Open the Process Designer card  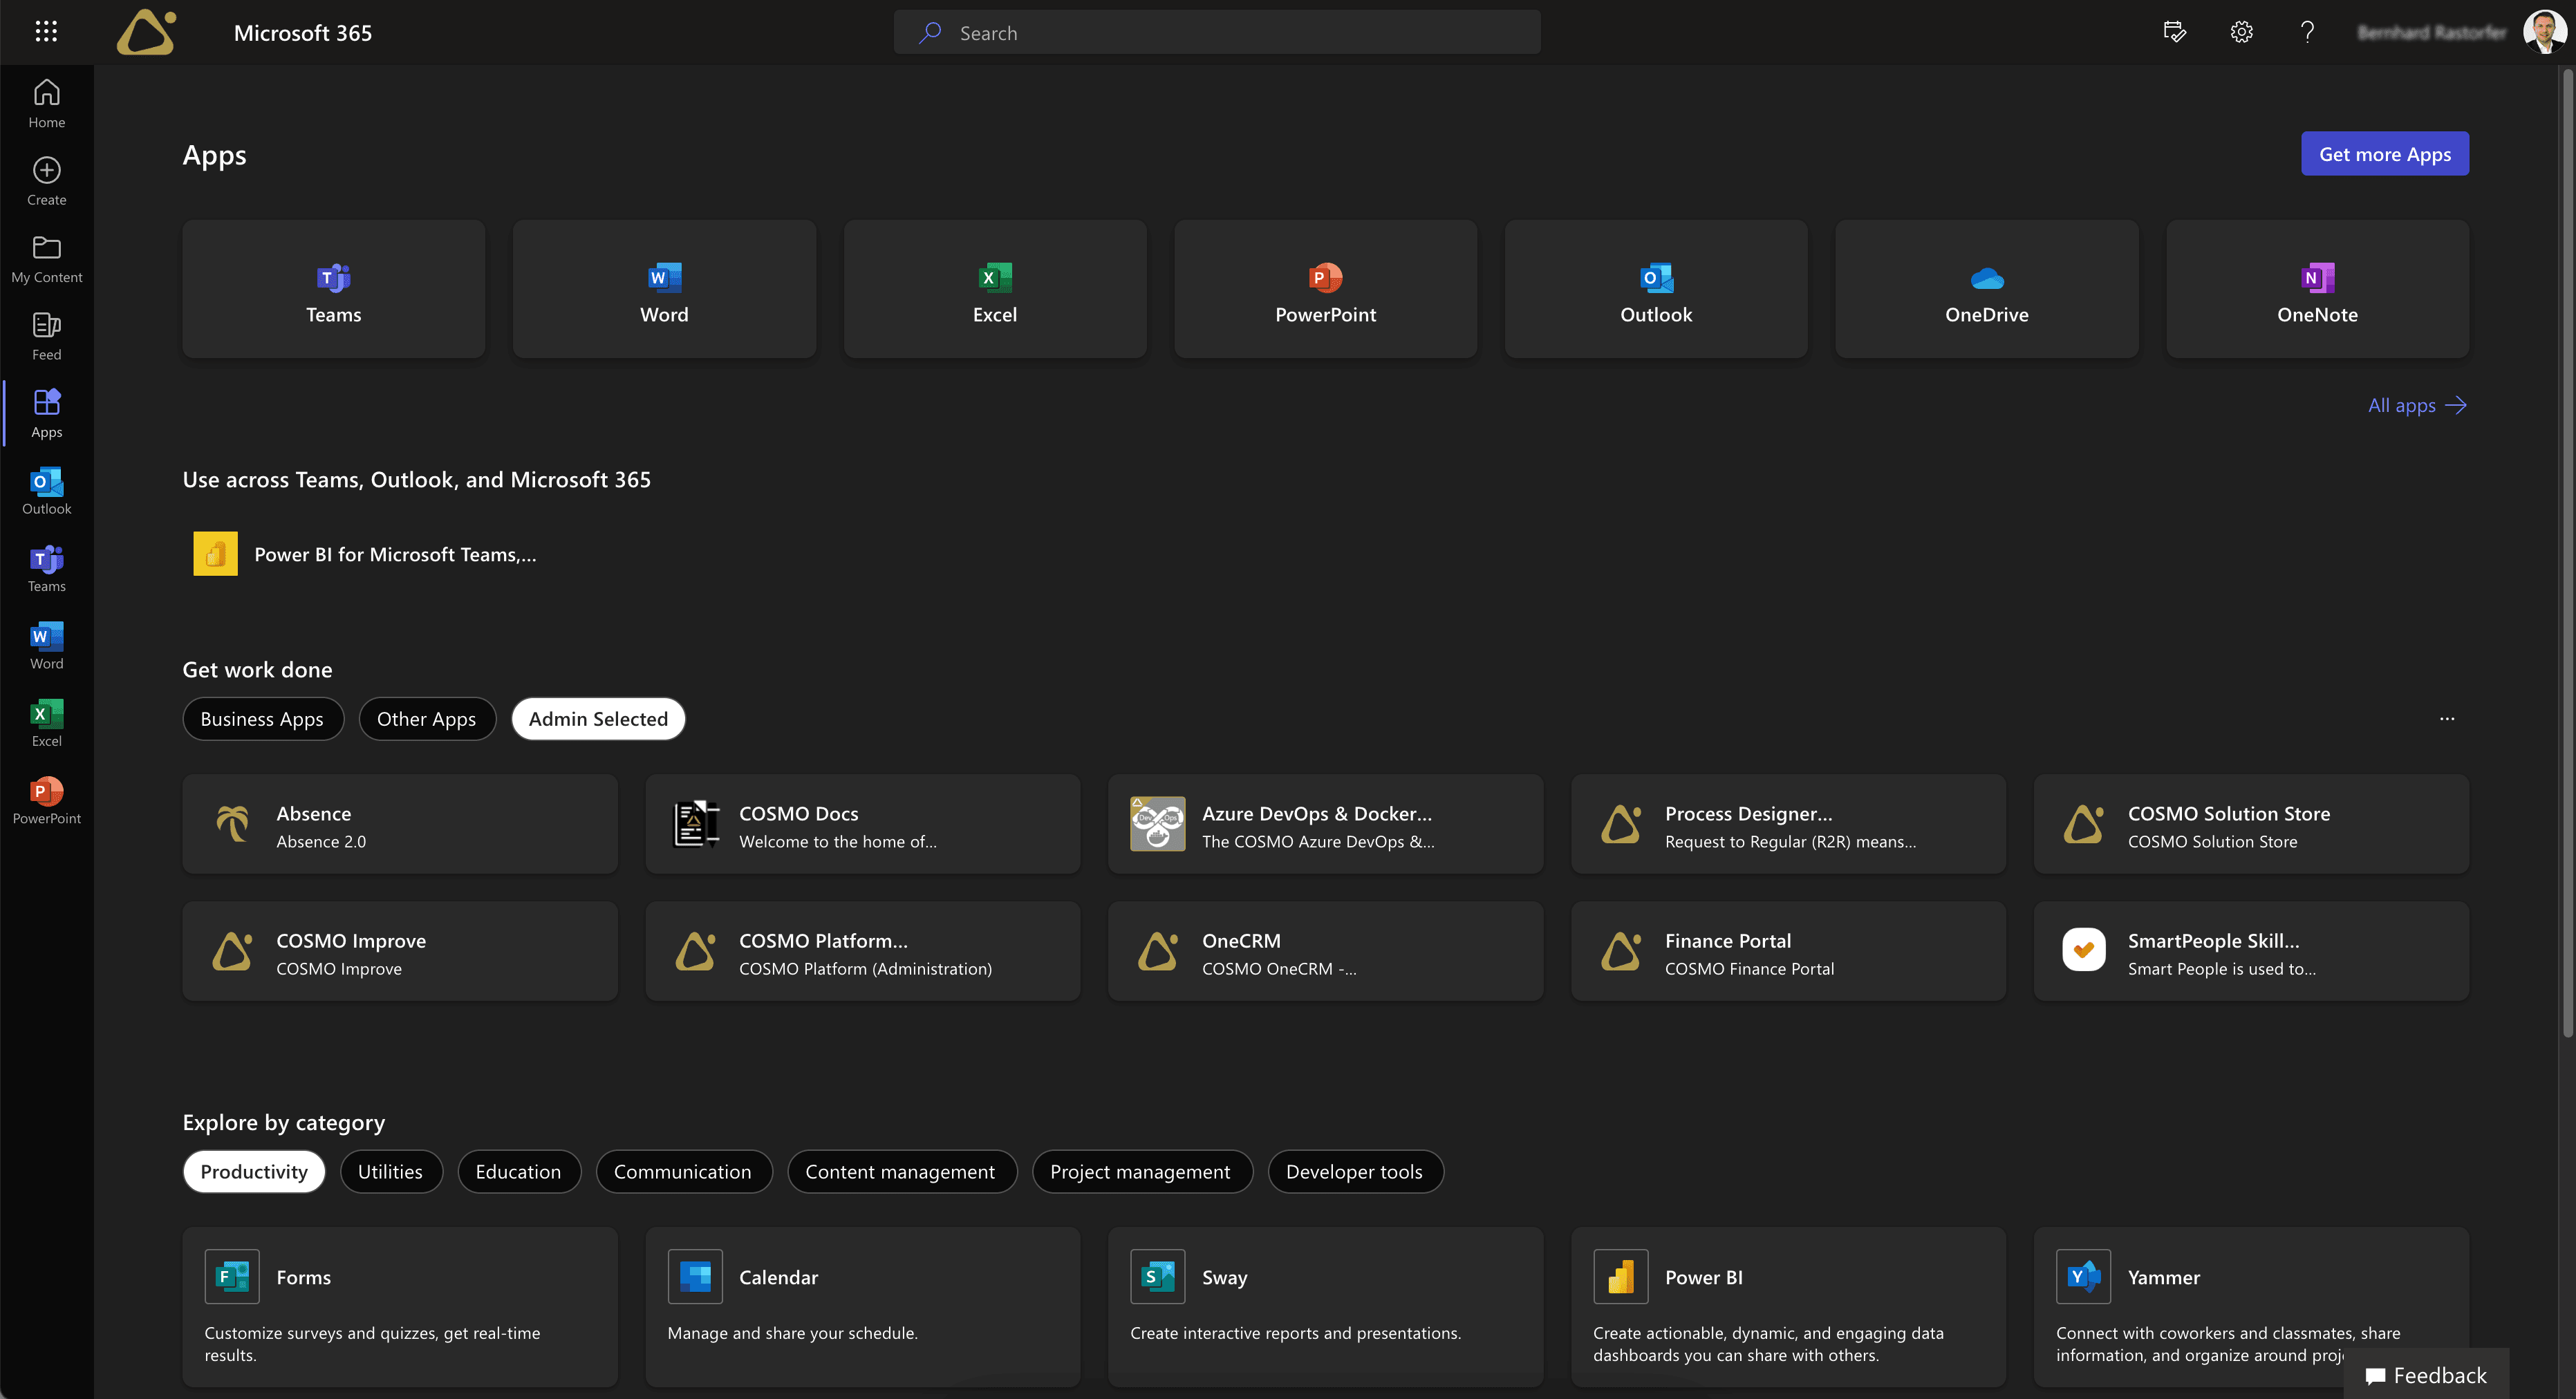tap(1789, 825)
